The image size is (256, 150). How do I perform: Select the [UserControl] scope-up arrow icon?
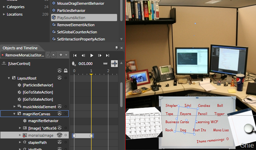(4, 63)
